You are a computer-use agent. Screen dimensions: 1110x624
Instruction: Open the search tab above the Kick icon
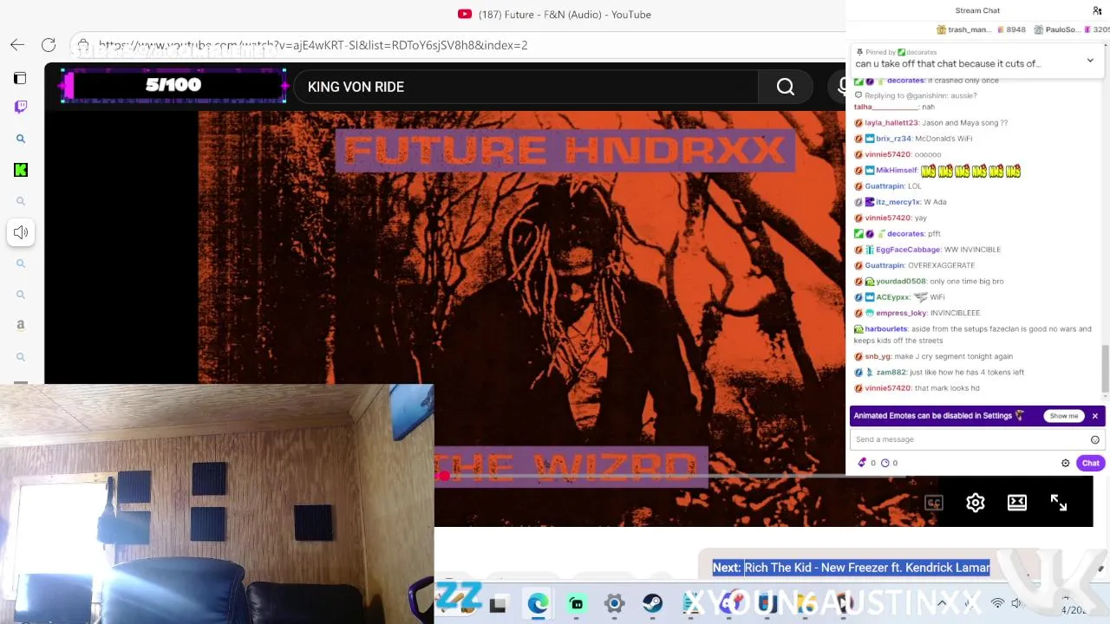21,139
